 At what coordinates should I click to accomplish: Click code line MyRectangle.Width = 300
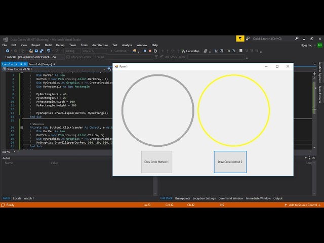[x=56, y=102]
